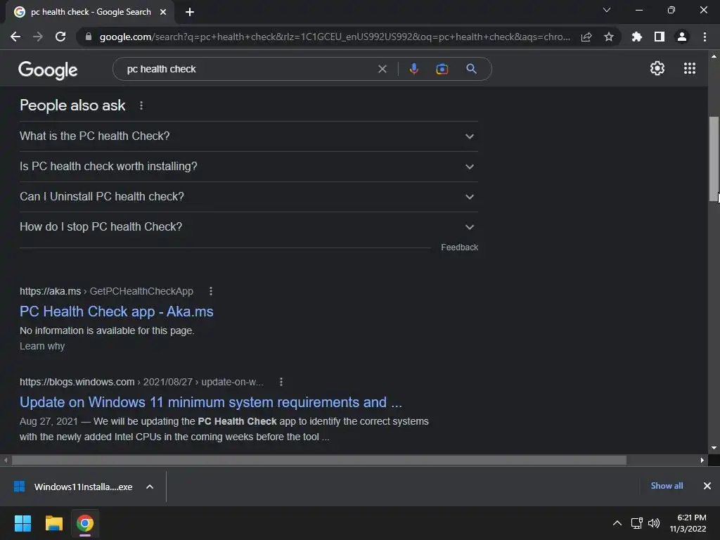Open Chrome's three-dot menu

(x=705, y=37)
